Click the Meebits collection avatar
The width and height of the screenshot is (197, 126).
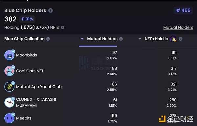click(x=10, y=118)
